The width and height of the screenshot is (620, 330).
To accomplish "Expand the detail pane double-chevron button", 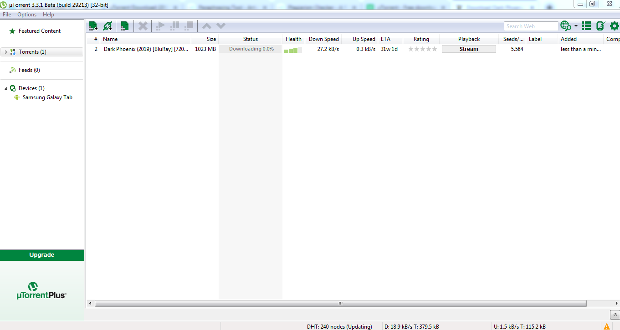I will (x=615, y=315).
